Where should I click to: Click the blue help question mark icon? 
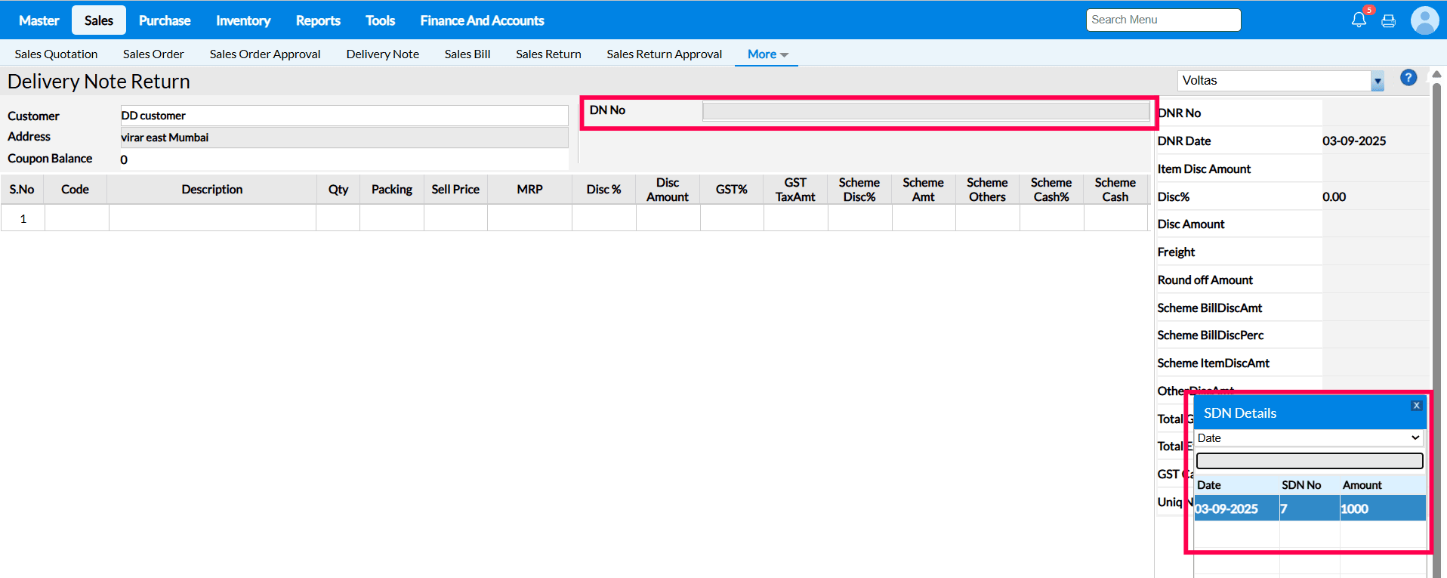pos(1408,78)
